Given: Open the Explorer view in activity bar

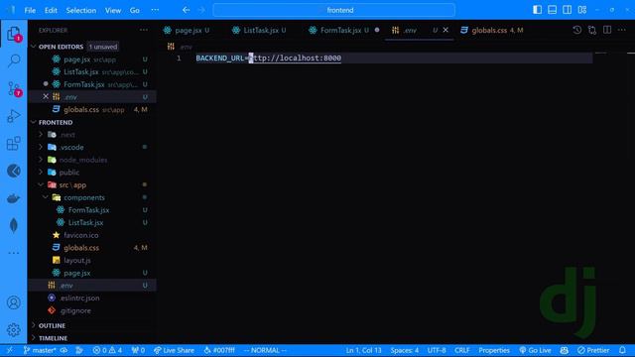Looking at the screenshot, I should 13,33.
